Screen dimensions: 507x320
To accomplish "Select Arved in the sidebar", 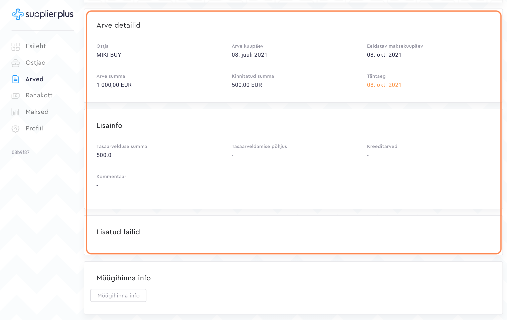I will point(35,79).
